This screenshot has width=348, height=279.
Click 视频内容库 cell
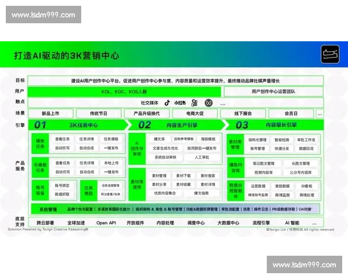(x=264, y=173)
